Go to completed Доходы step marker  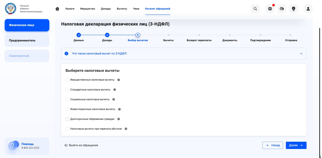coord(107,35)
